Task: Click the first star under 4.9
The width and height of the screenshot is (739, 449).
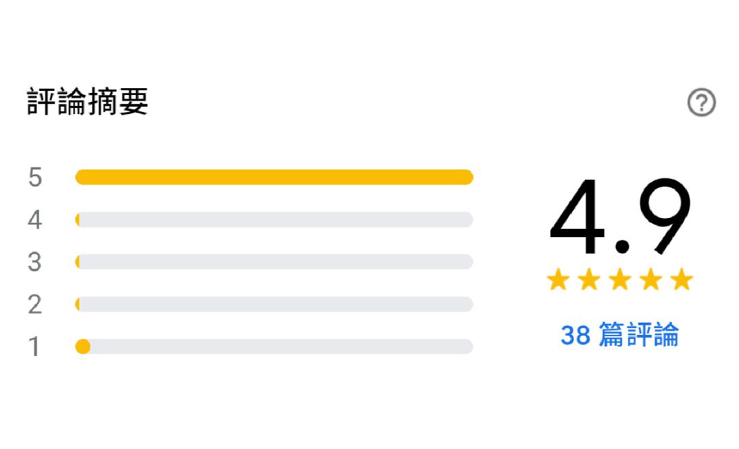Action: pyautogui.click(x=558, y=280)
